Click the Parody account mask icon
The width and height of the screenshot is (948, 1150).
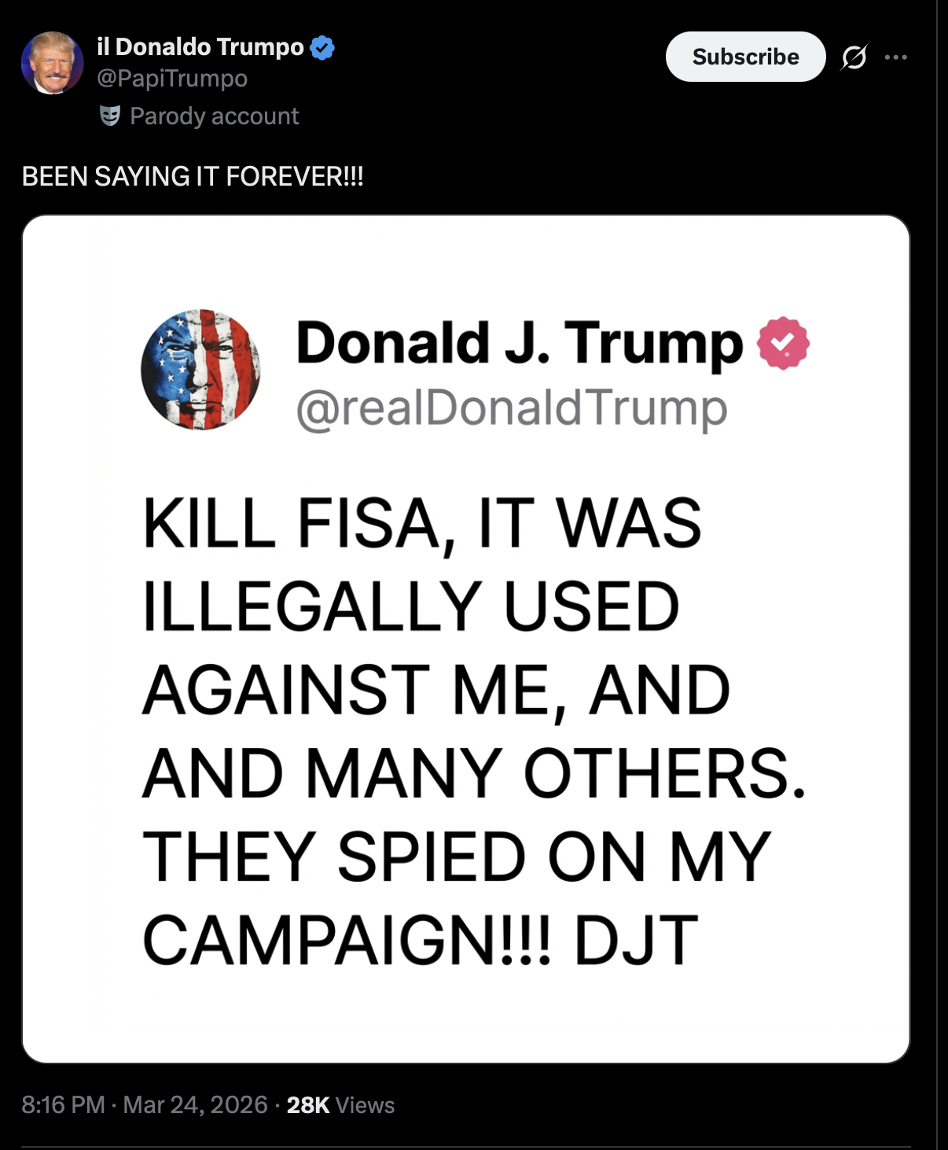(110, 116)
